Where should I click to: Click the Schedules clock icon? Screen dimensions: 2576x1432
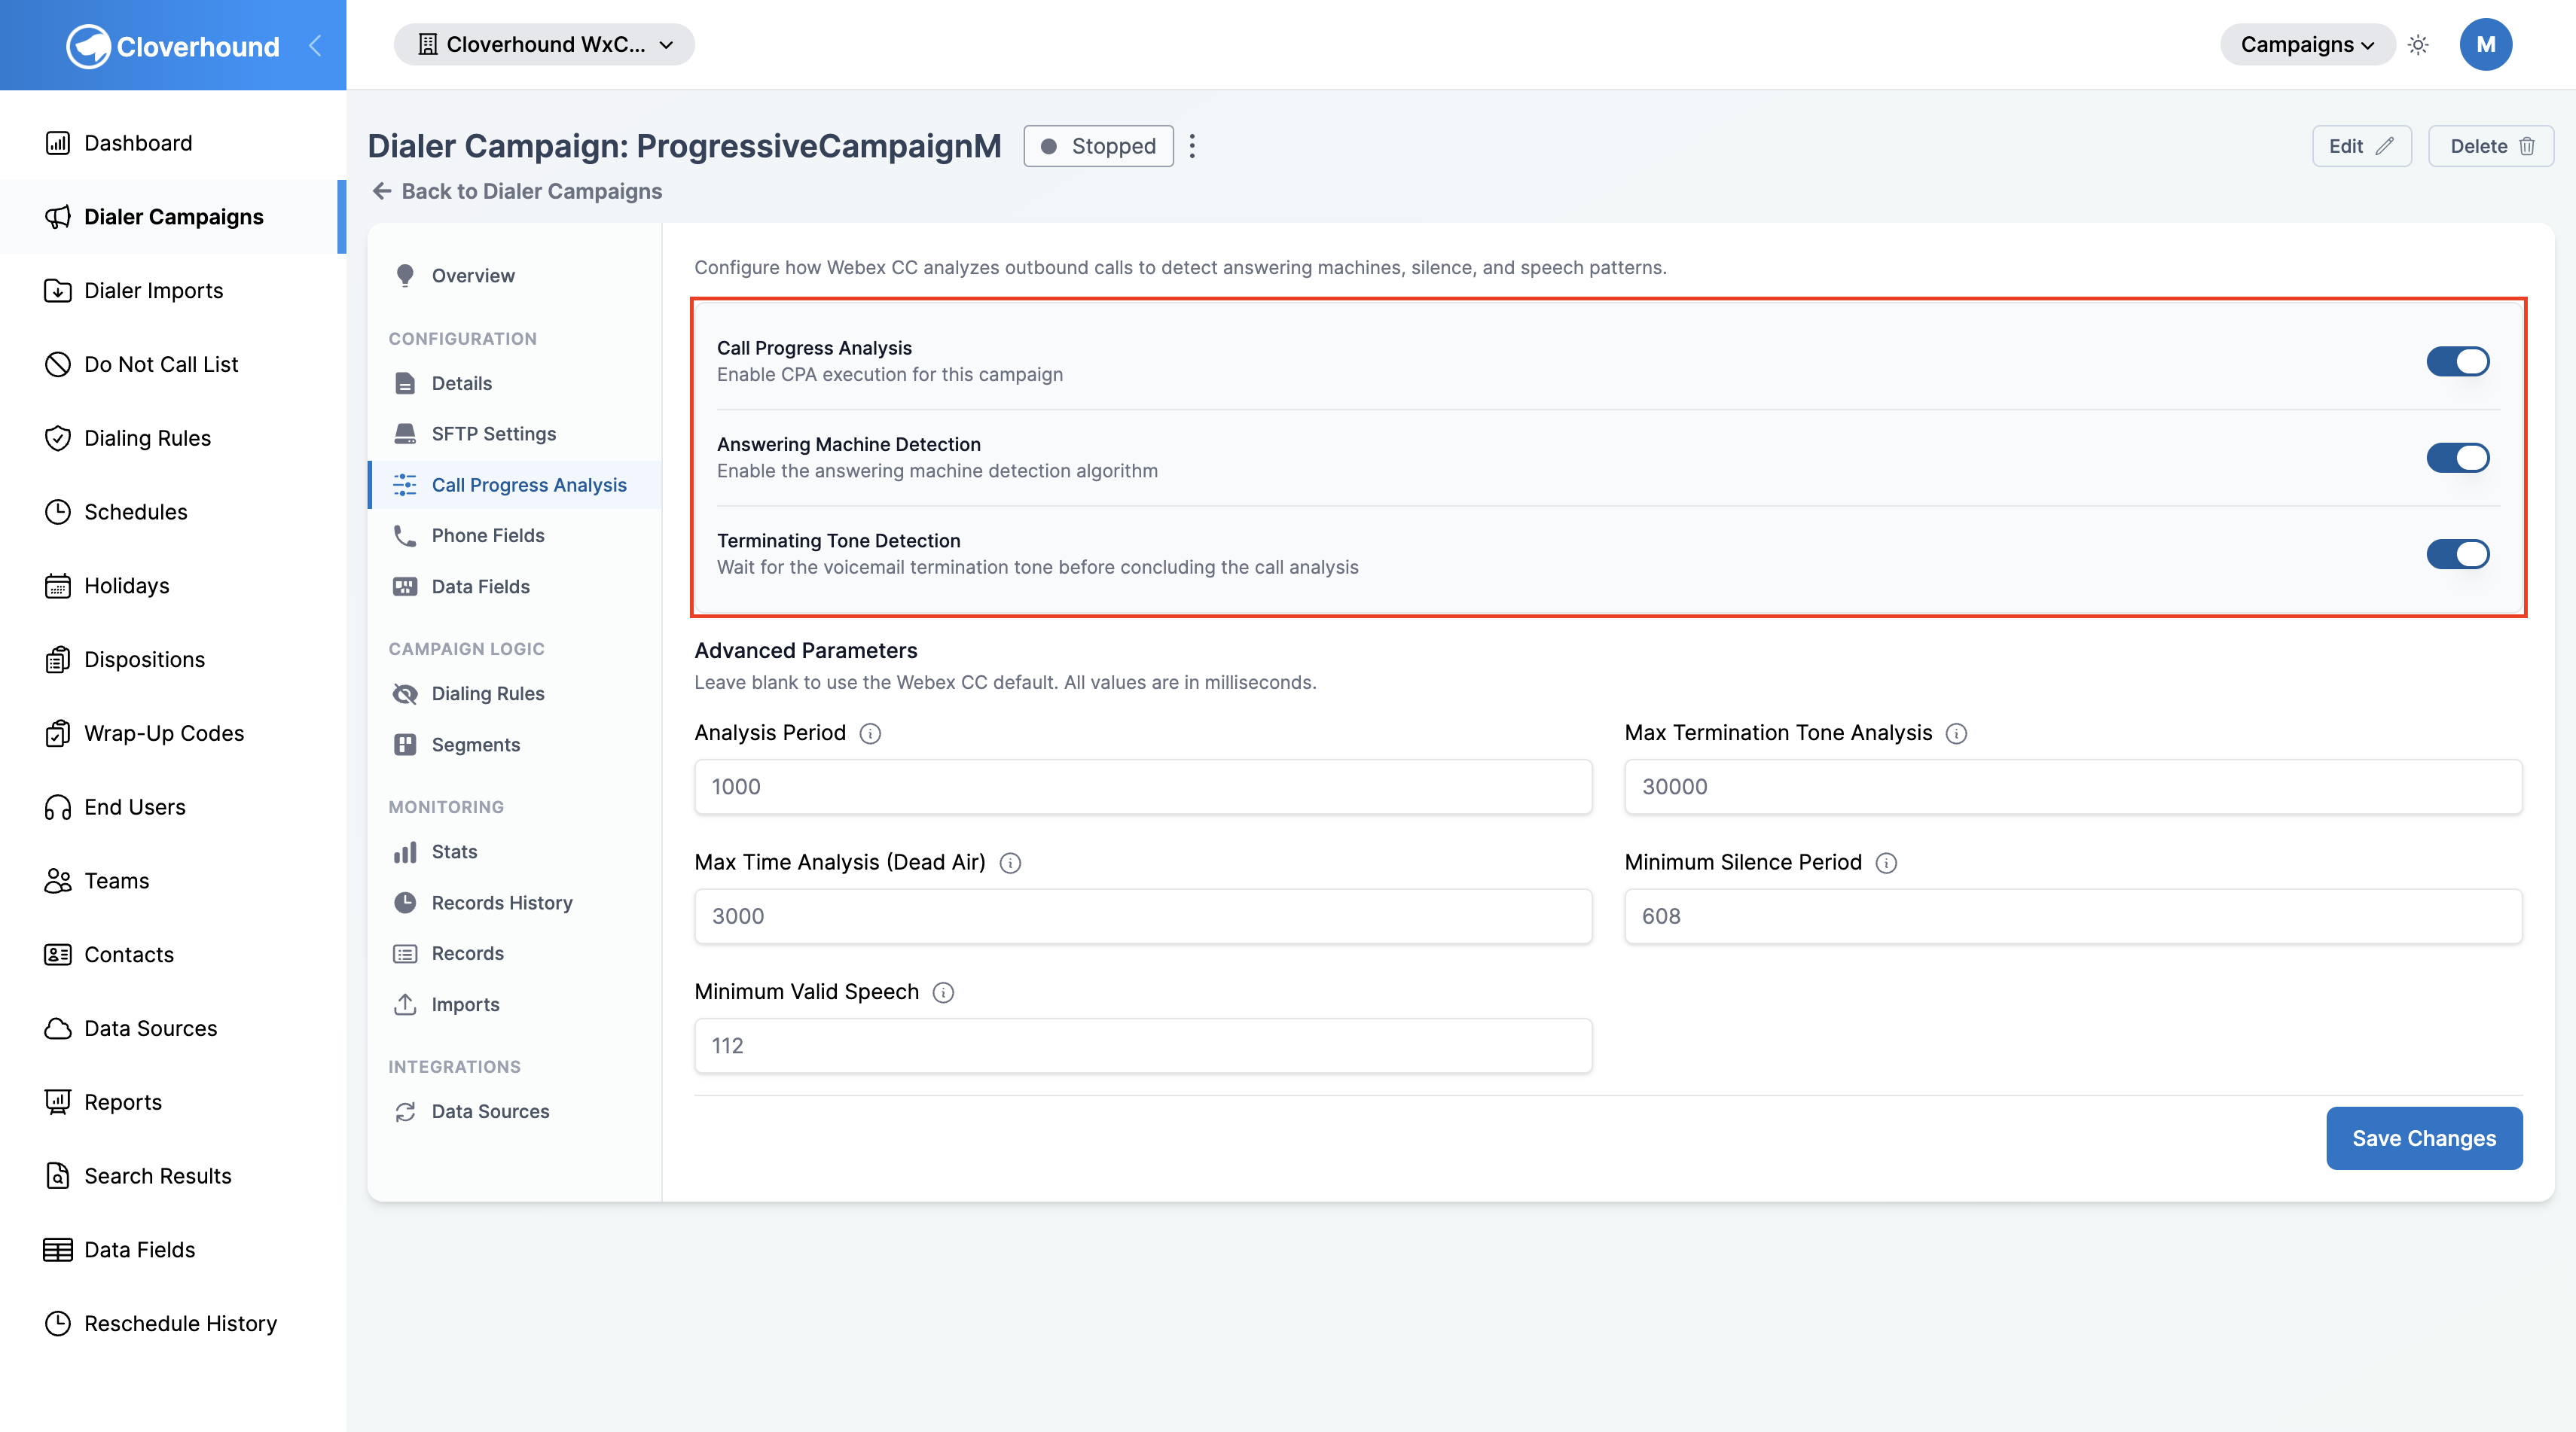57,512
